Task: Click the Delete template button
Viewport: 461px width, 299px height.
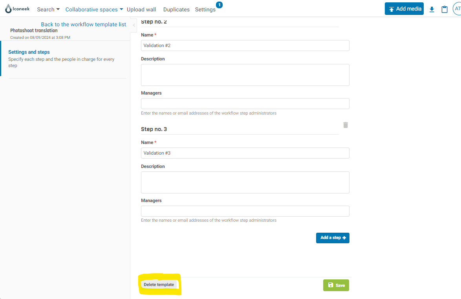Action: point(159,285)
